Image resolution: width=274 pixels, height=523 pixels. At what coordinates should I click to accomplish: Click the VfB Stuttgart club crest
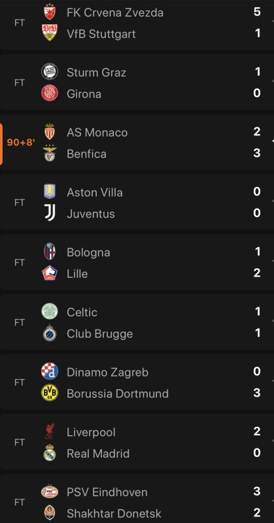coord(50,33)
